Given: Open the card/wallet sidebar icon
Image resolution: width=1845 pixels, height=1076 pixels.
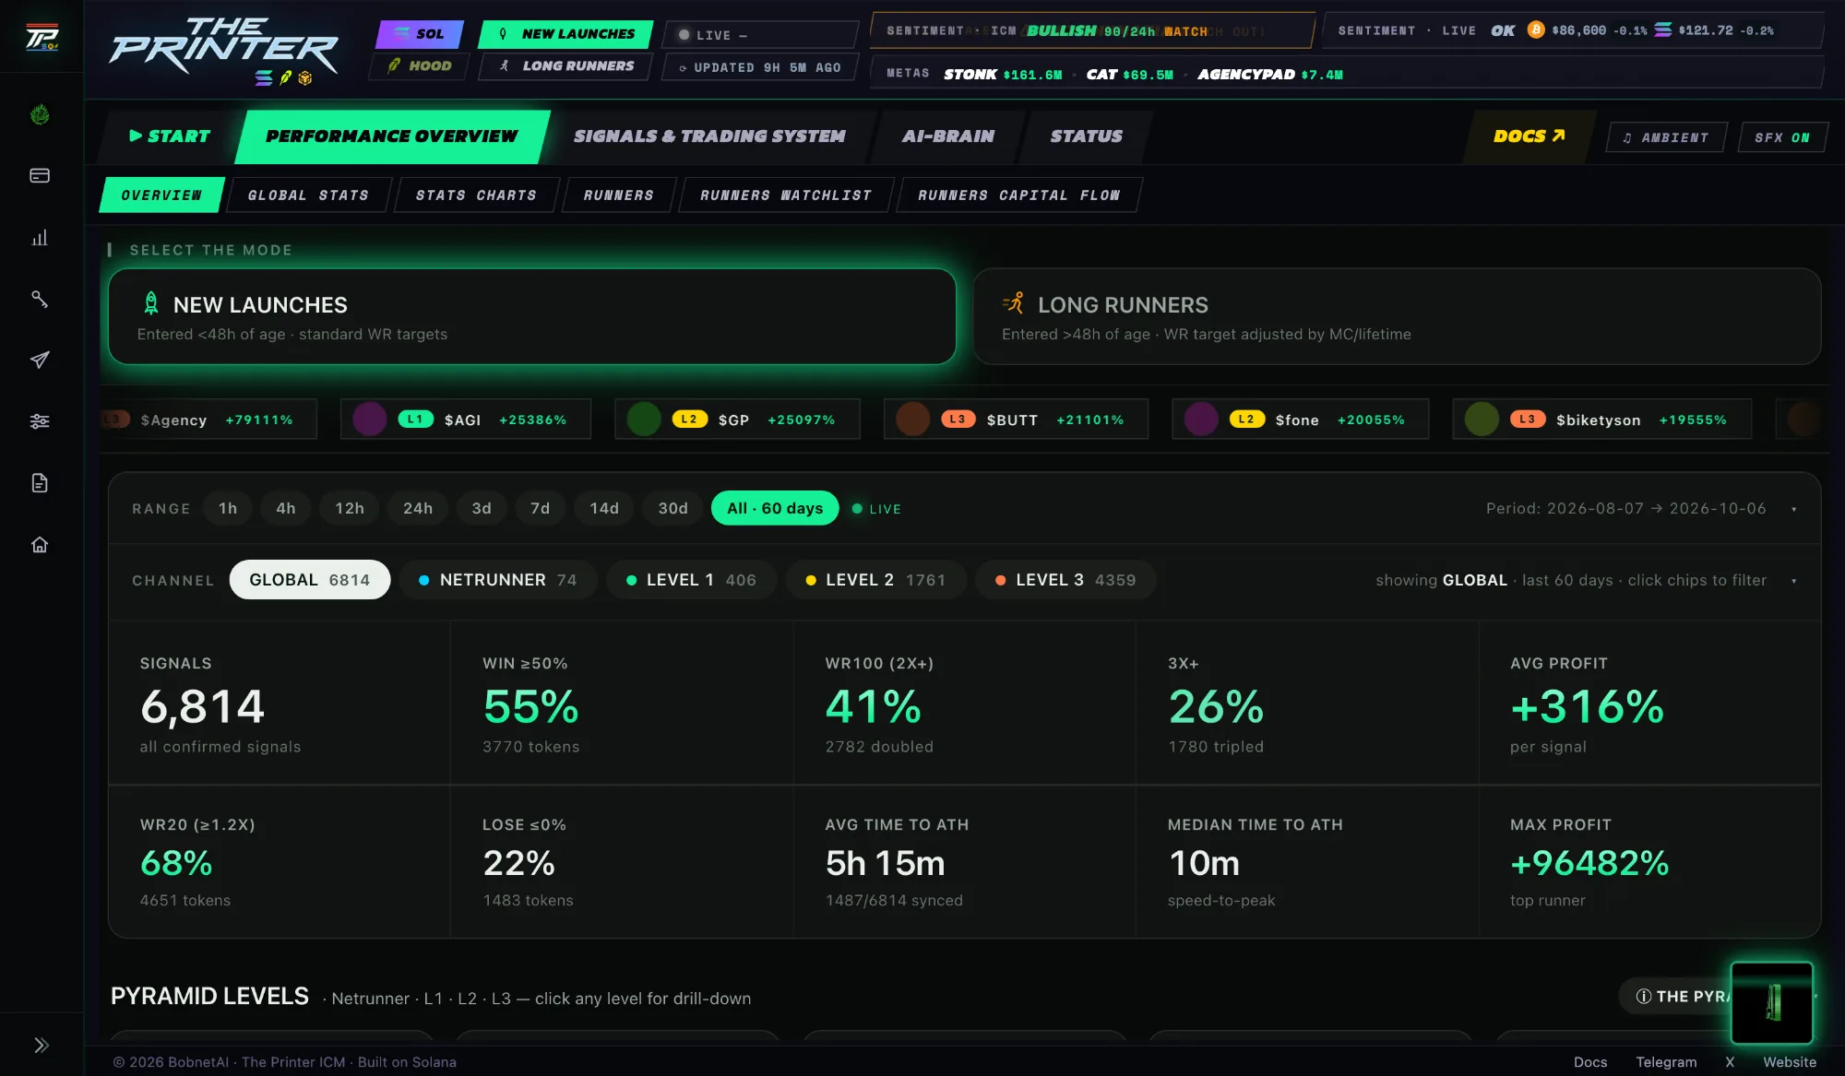Looking at the screenshot, I should tap(40, 175).
